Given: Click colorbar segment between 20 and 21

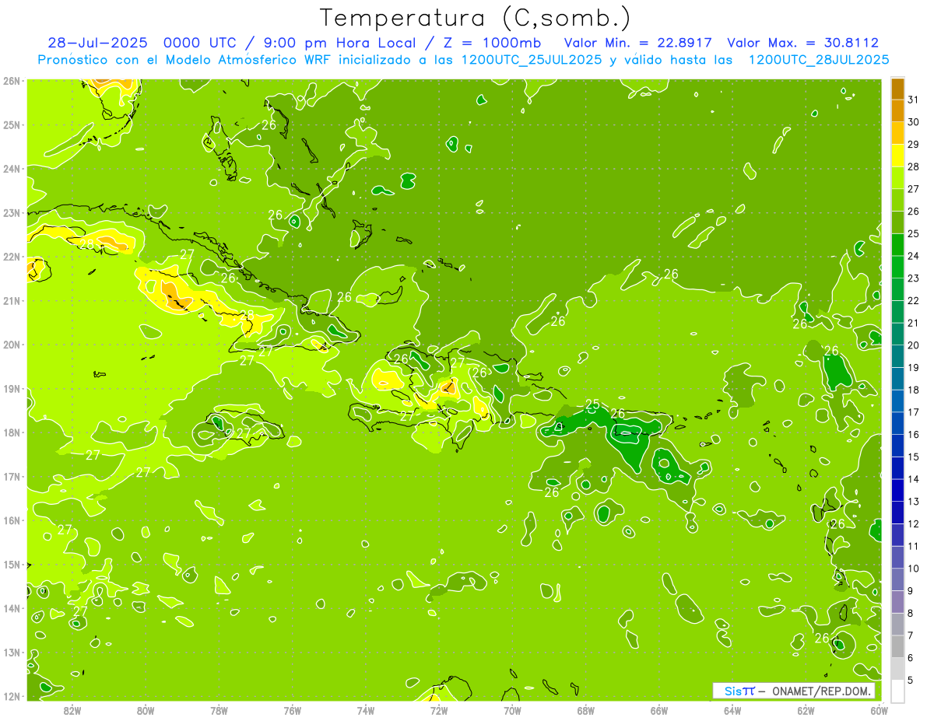Looking at the screenshot, I should pyautogui.click(x=897, y=334).
